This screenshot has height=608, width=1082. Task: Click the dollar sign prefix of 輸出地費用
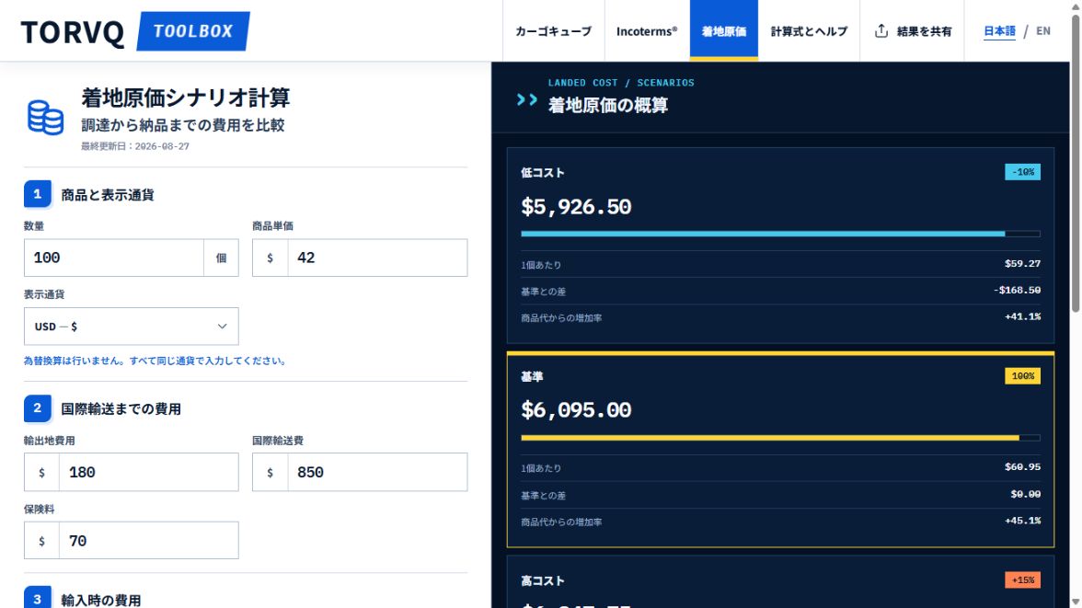pyautogui.click(x=41, y=472)
